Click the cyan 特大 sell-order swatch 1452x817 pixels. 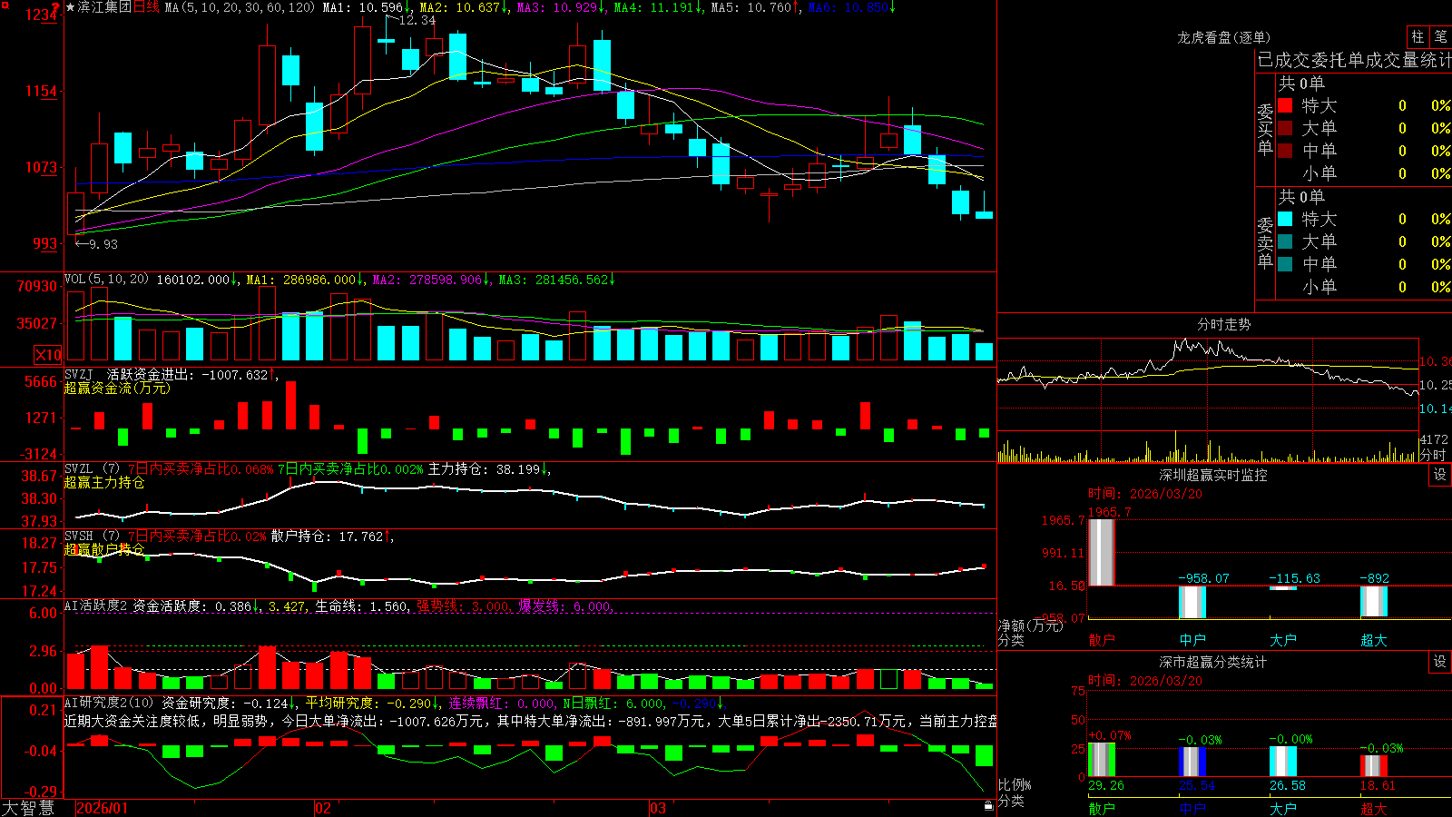pos(1285,219)
